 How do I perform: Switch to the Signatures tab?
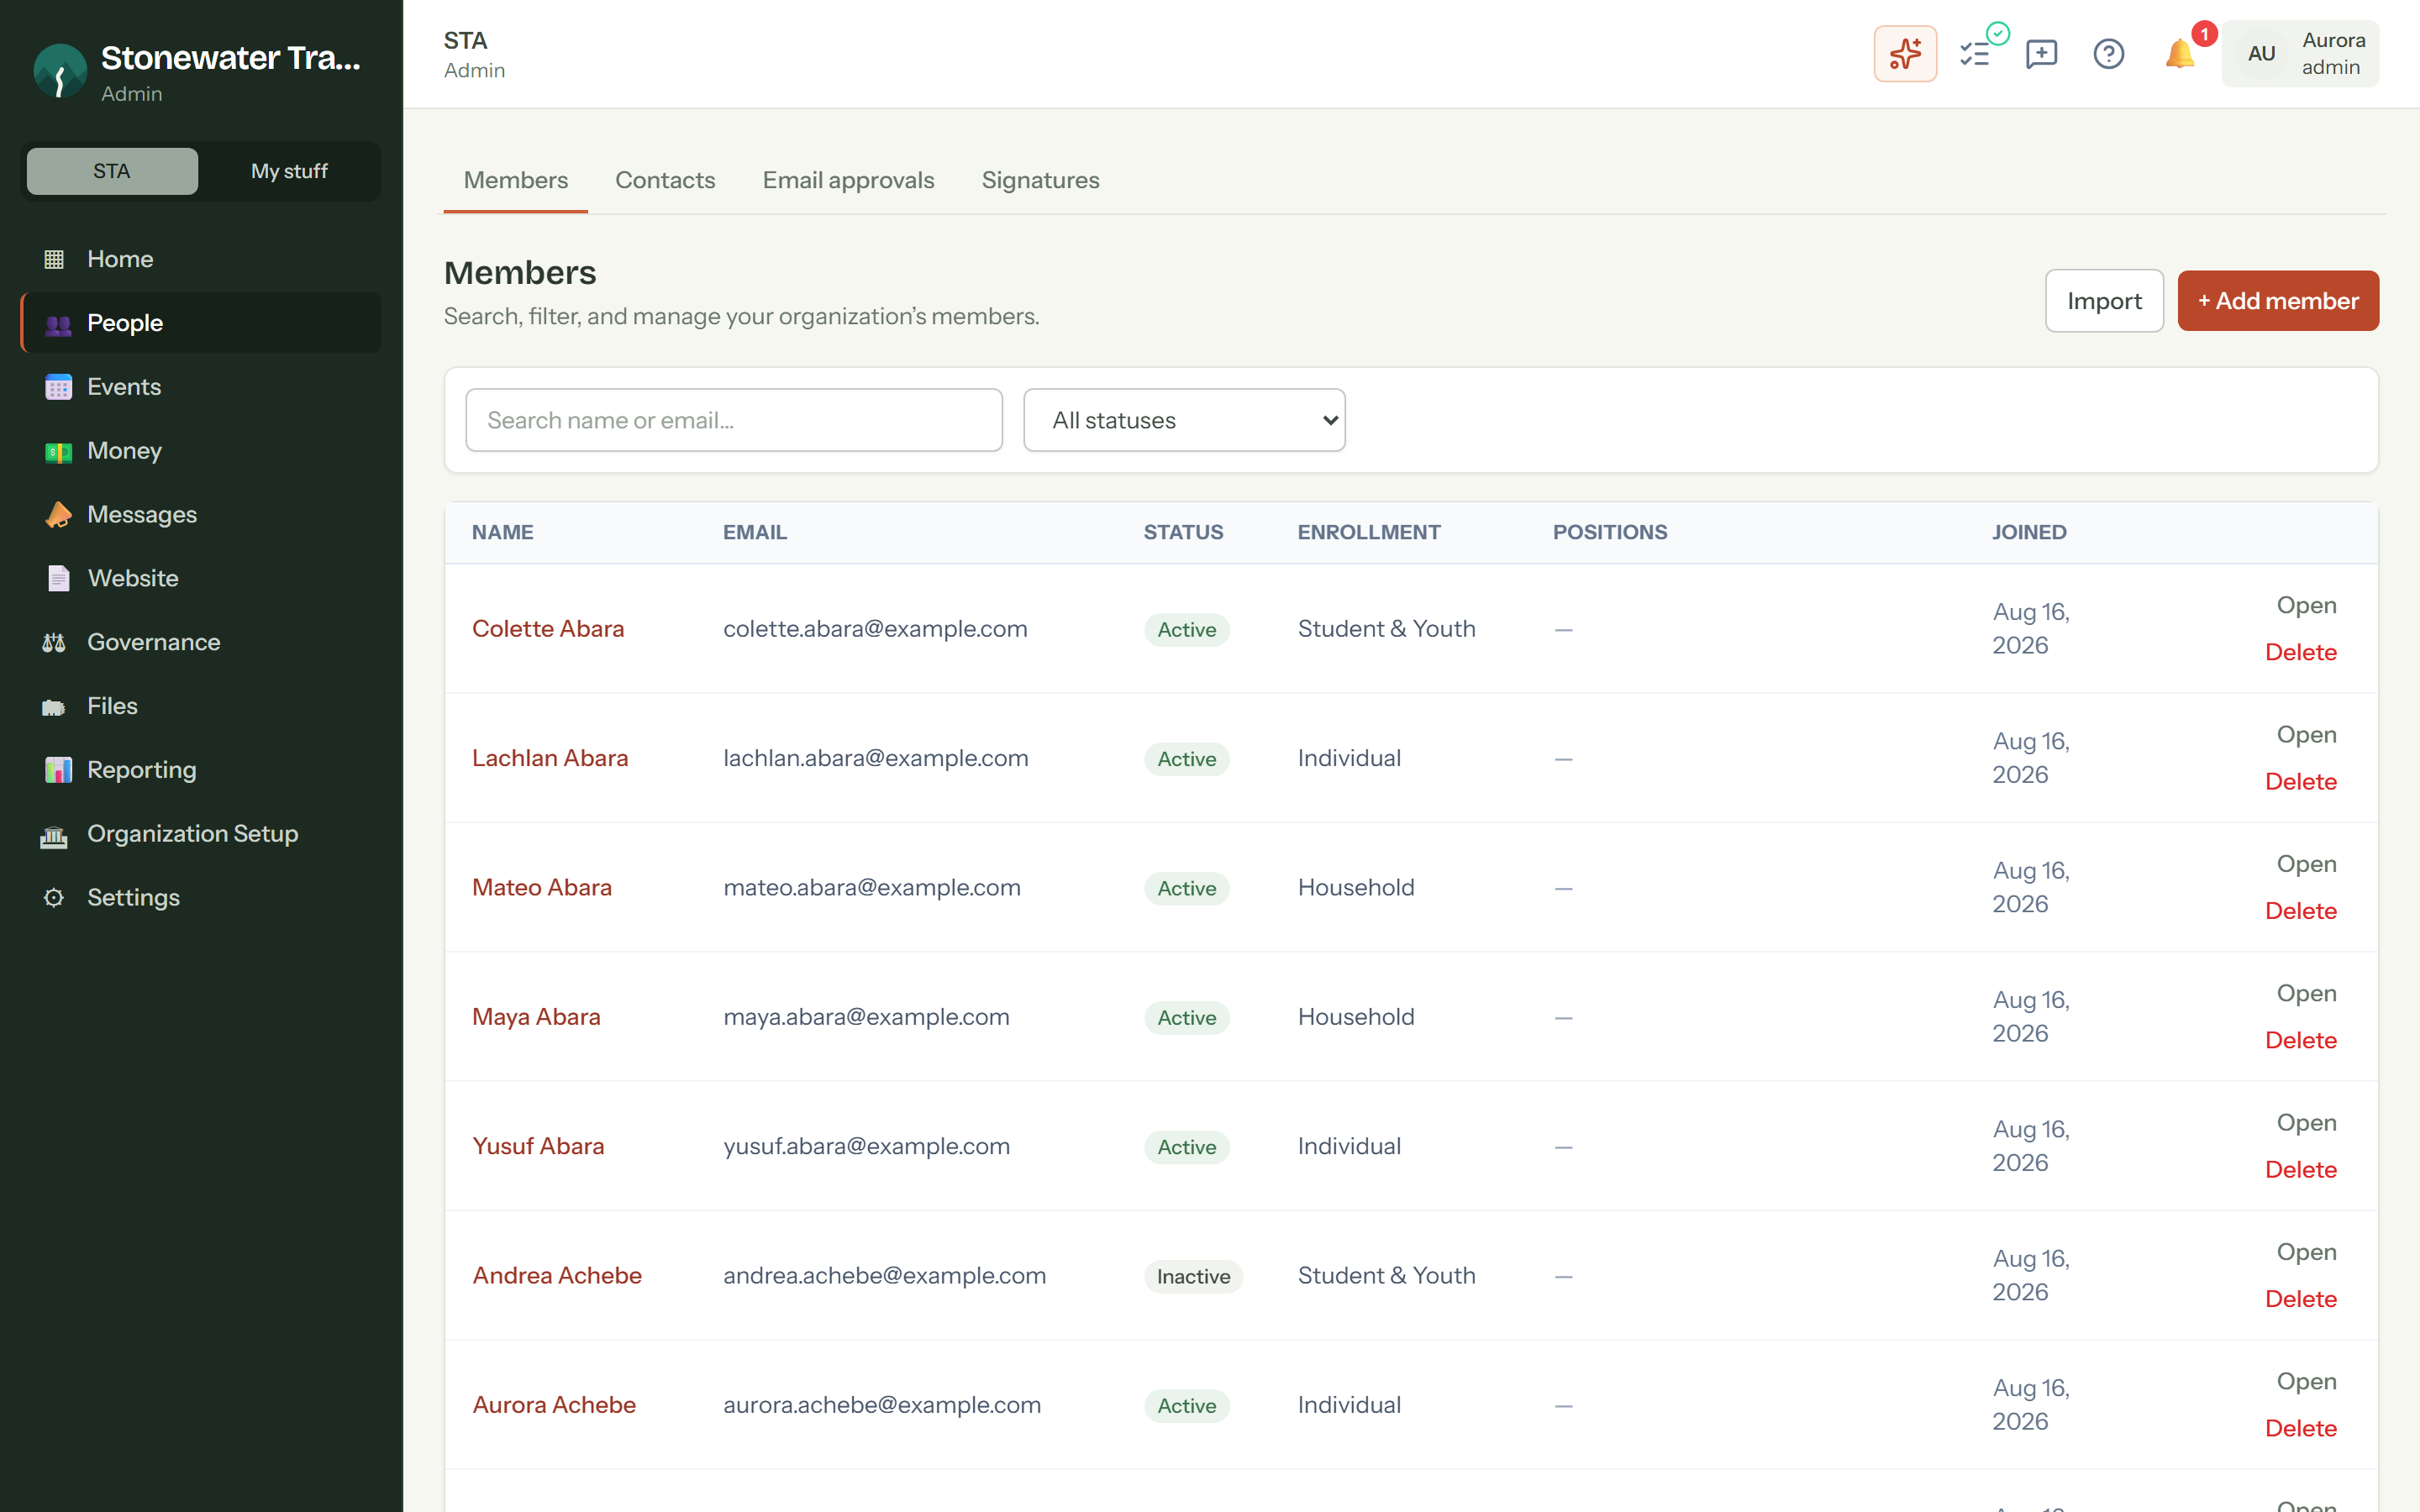[1040, 180]
